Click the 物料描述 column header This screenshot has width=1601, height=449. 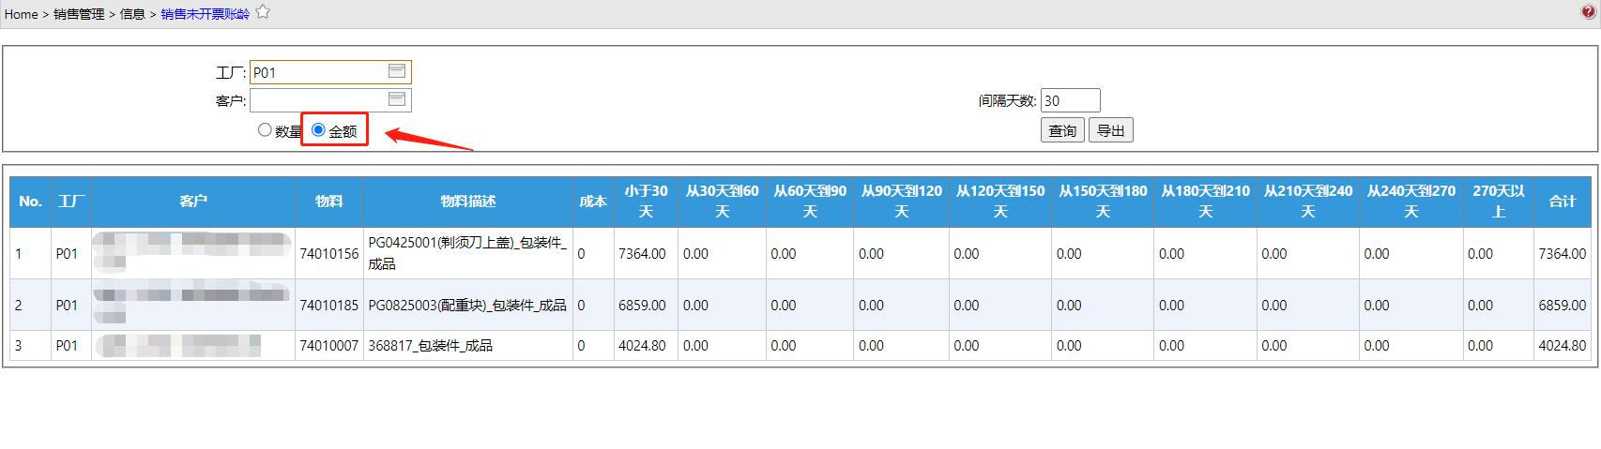467,202
